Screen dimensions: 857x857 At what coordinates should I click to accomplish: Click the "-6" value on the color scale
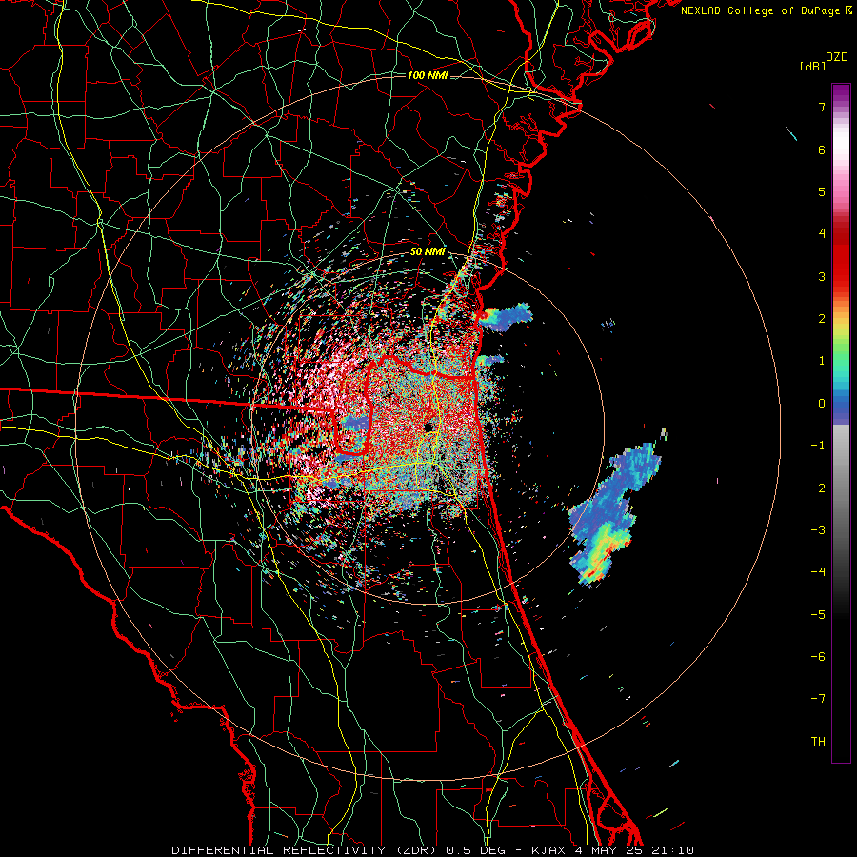[x=818, y=657]
